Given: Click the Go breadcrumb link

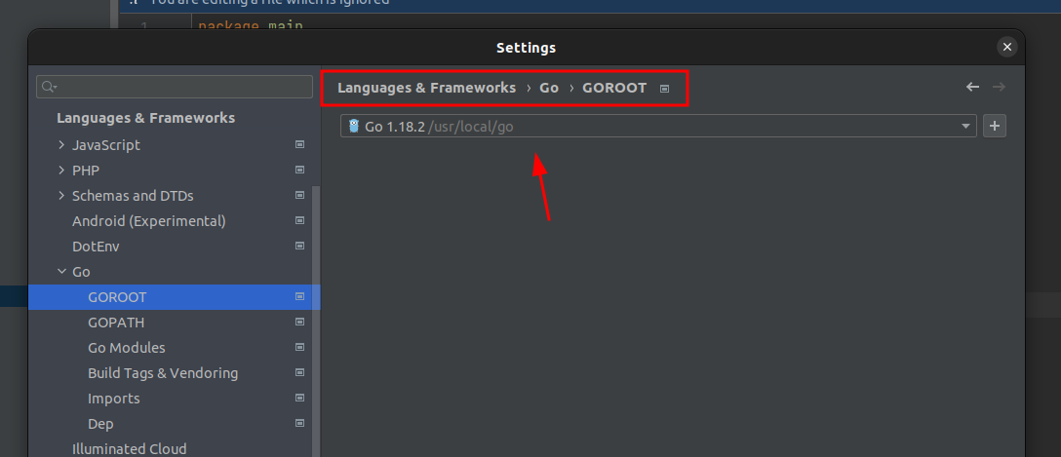Looking at the screenshot, I should tap(549, 88).
